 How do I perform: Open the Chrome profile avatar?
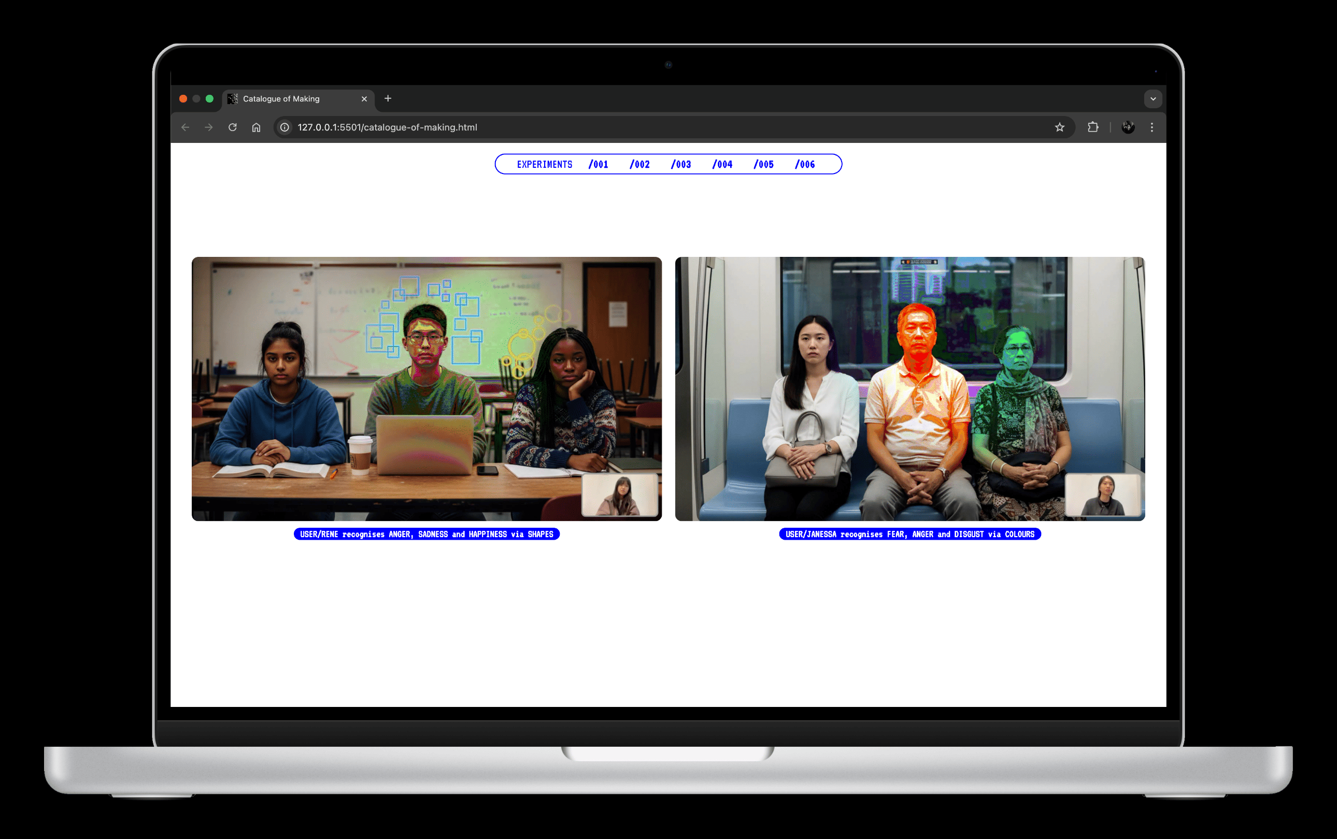(x=1128, y=127)
